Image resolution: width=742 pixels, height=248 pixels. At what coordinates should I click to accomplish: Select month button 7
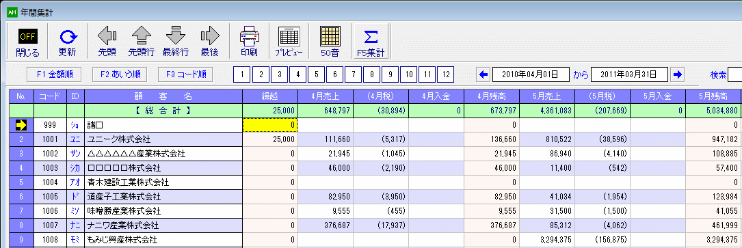[353, 74]
